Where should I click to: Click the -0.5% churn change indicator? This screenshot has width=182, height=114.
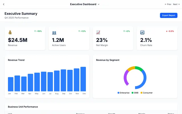170,31
